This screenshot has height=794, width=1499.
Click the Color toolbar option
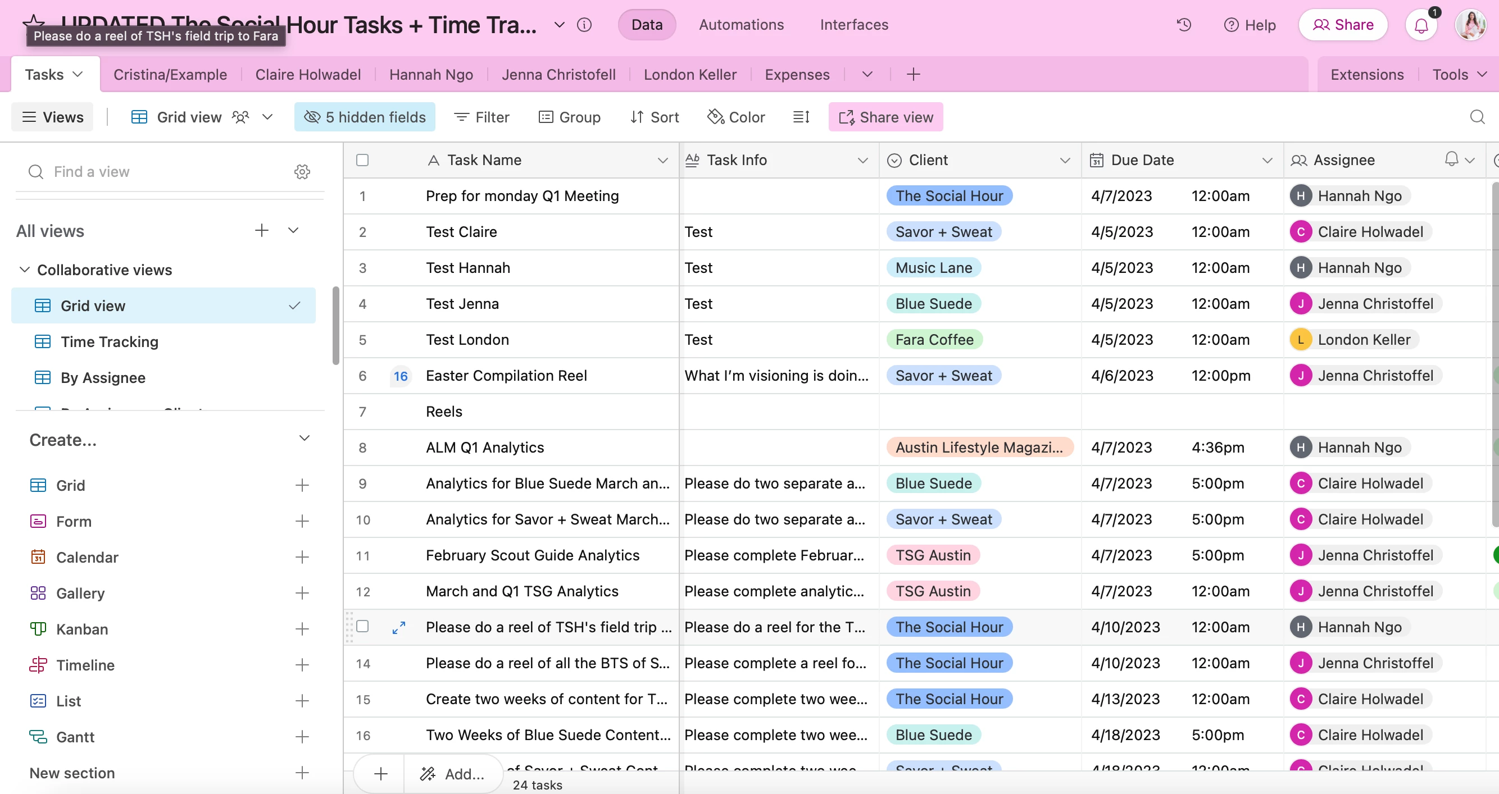coord(735,117)
